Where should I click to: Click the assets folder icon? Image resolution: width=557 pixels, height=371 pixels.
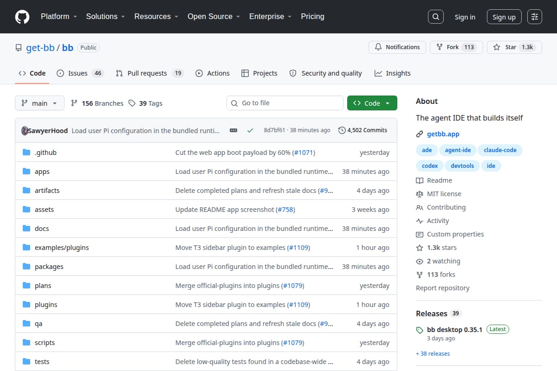(x=26, y=209)
